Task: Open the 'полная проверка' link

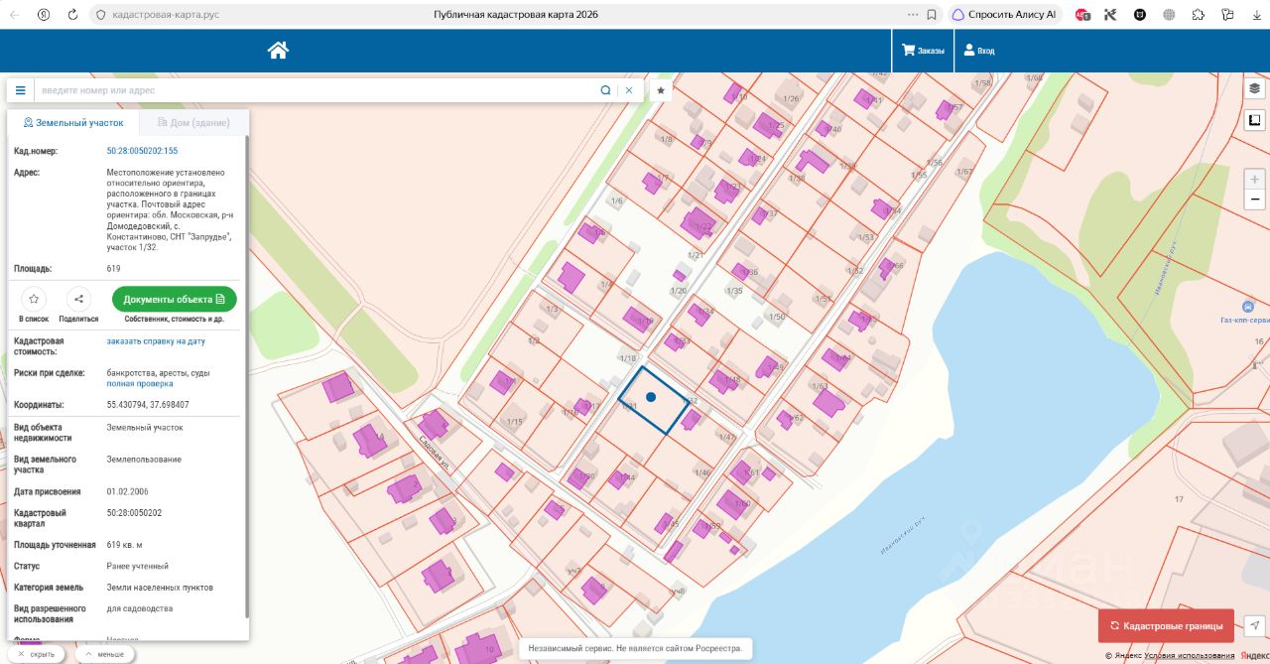Action: pyautogui.click(x=140, y=383)
